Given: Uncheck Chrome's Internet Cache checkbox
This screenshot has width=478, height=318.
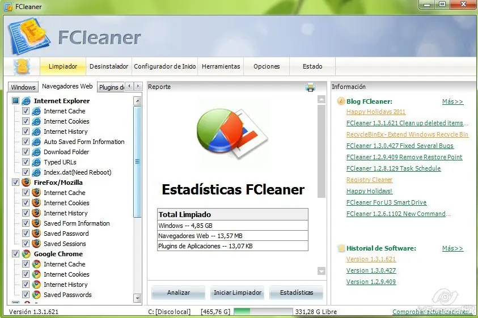Looking at the screenshot, I should [26, 264].
